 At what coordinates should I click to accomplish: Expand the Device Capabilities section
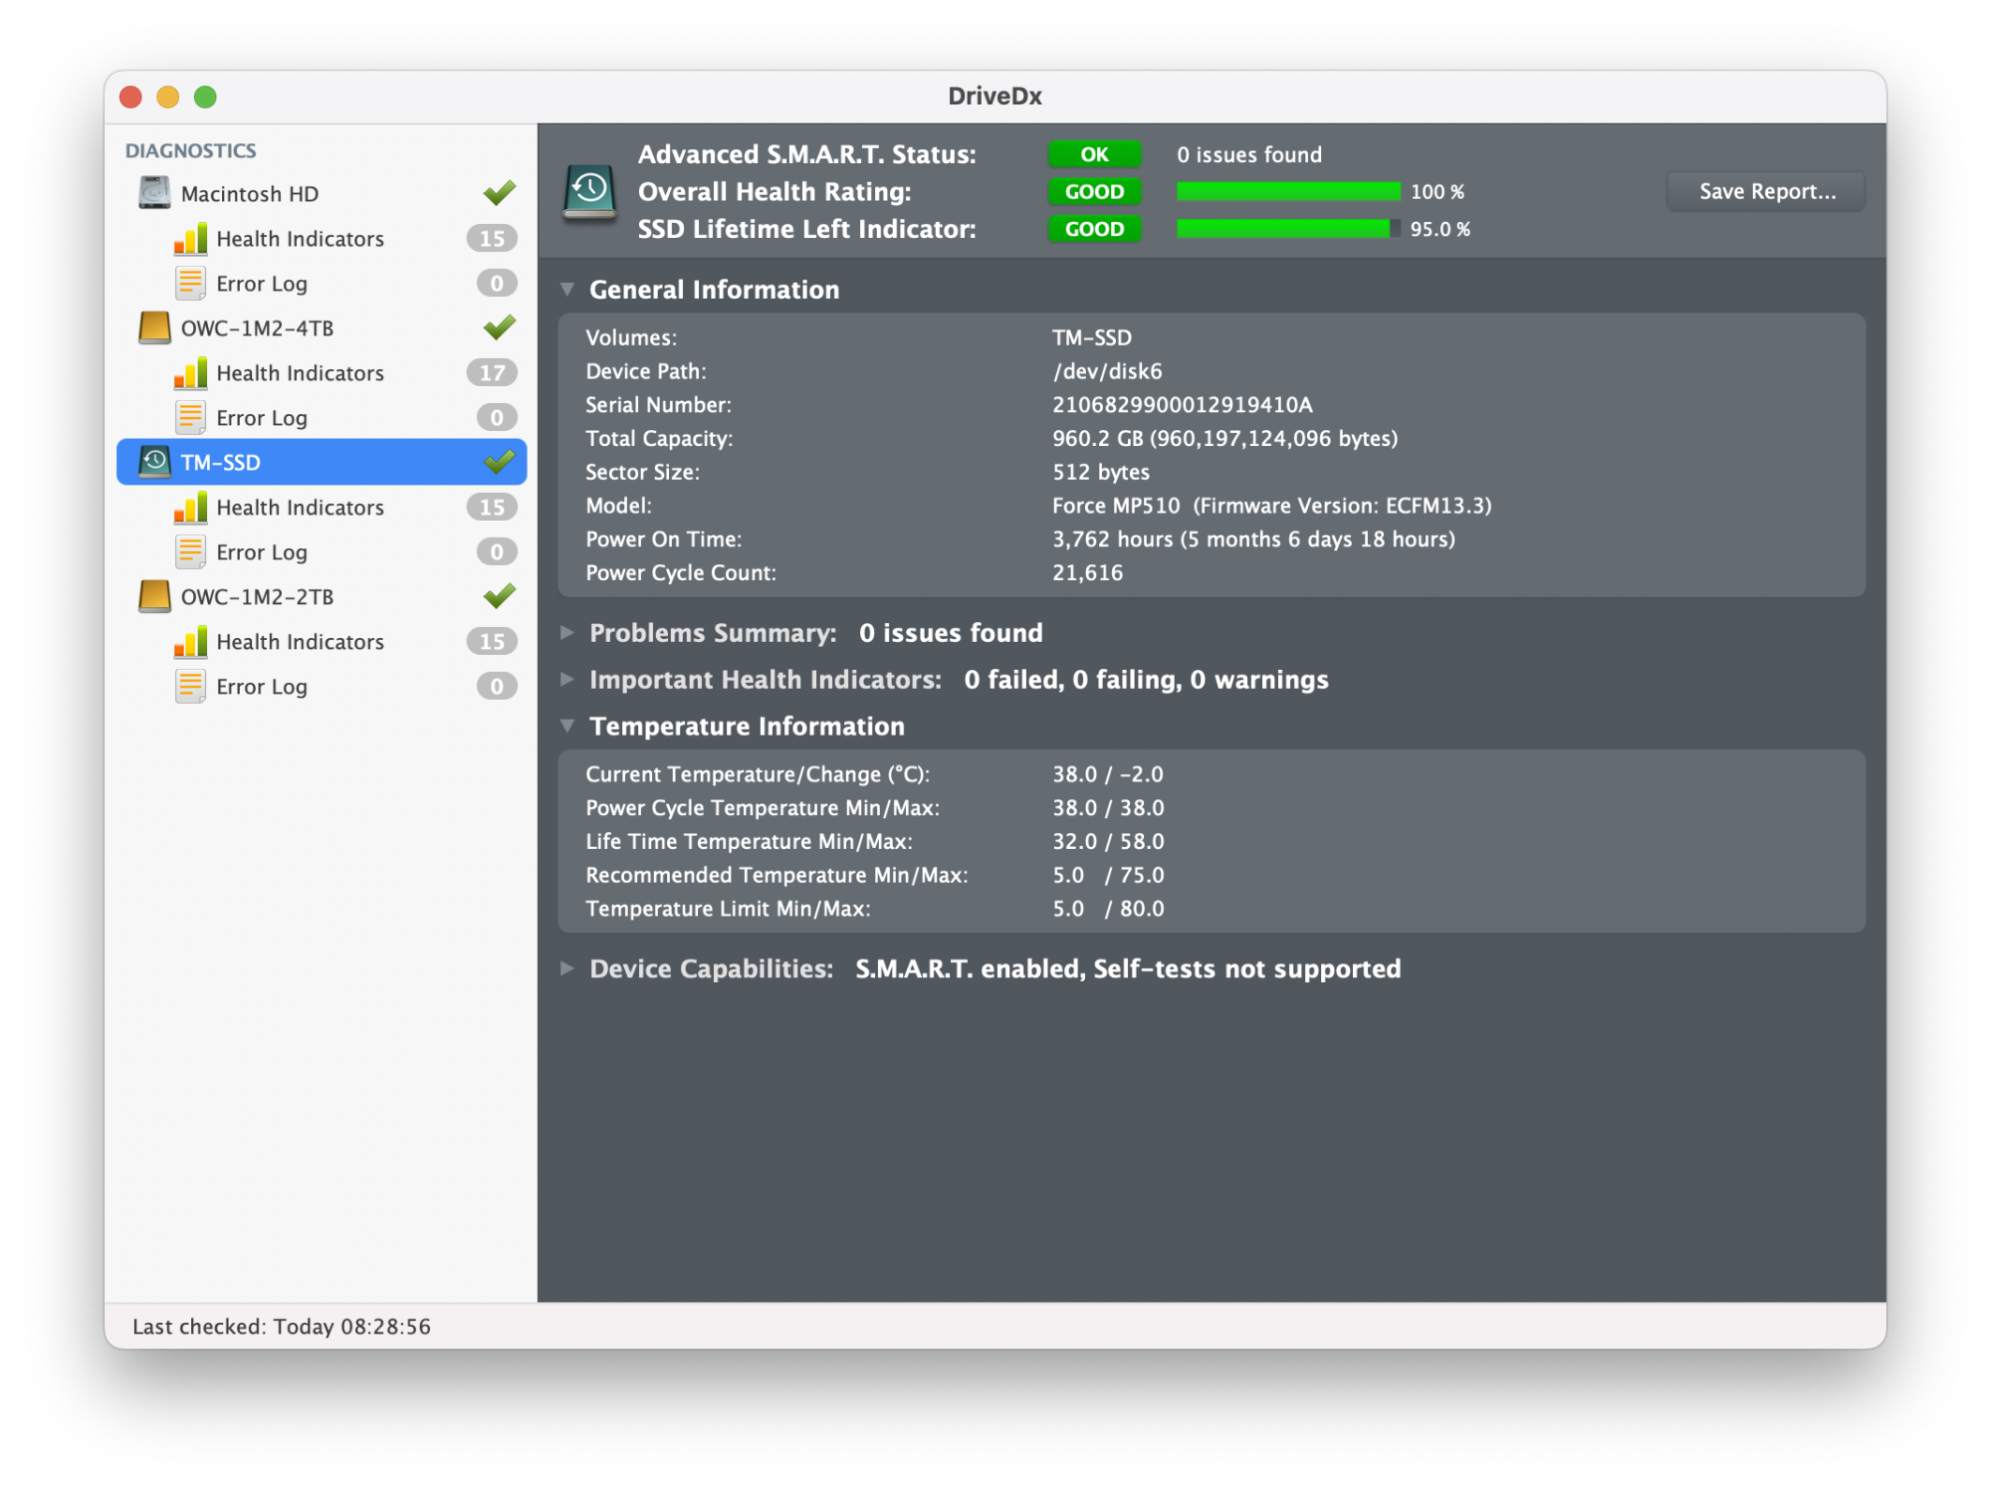[x=567, y=968]
